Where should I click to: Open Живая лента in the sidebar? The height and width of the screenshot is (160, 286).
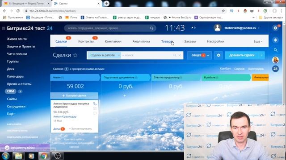coord(17,39)
